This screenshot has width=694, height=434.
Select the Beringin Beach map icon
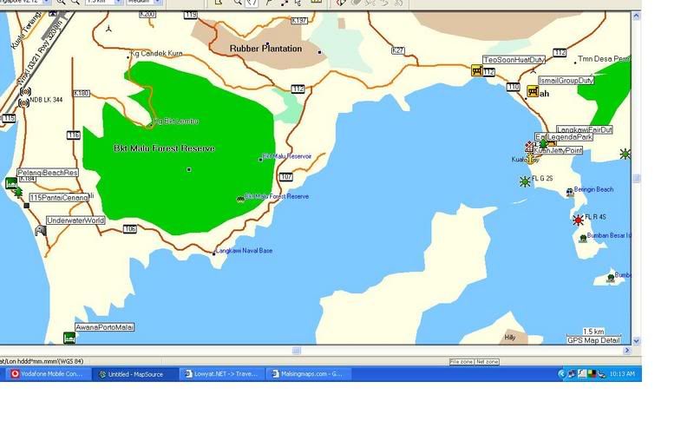pos(569,192)
